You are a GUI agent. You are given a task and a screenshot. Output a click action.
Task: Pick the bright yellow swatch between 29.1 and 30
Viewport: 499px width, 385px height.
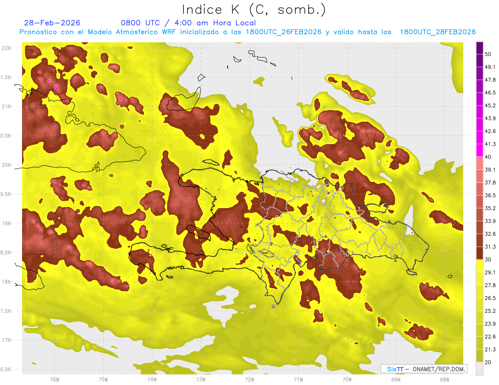click(479, 266)
